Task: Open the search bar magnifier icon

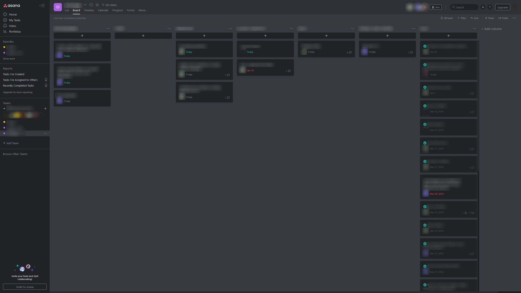Action: (x=453, y=7)
